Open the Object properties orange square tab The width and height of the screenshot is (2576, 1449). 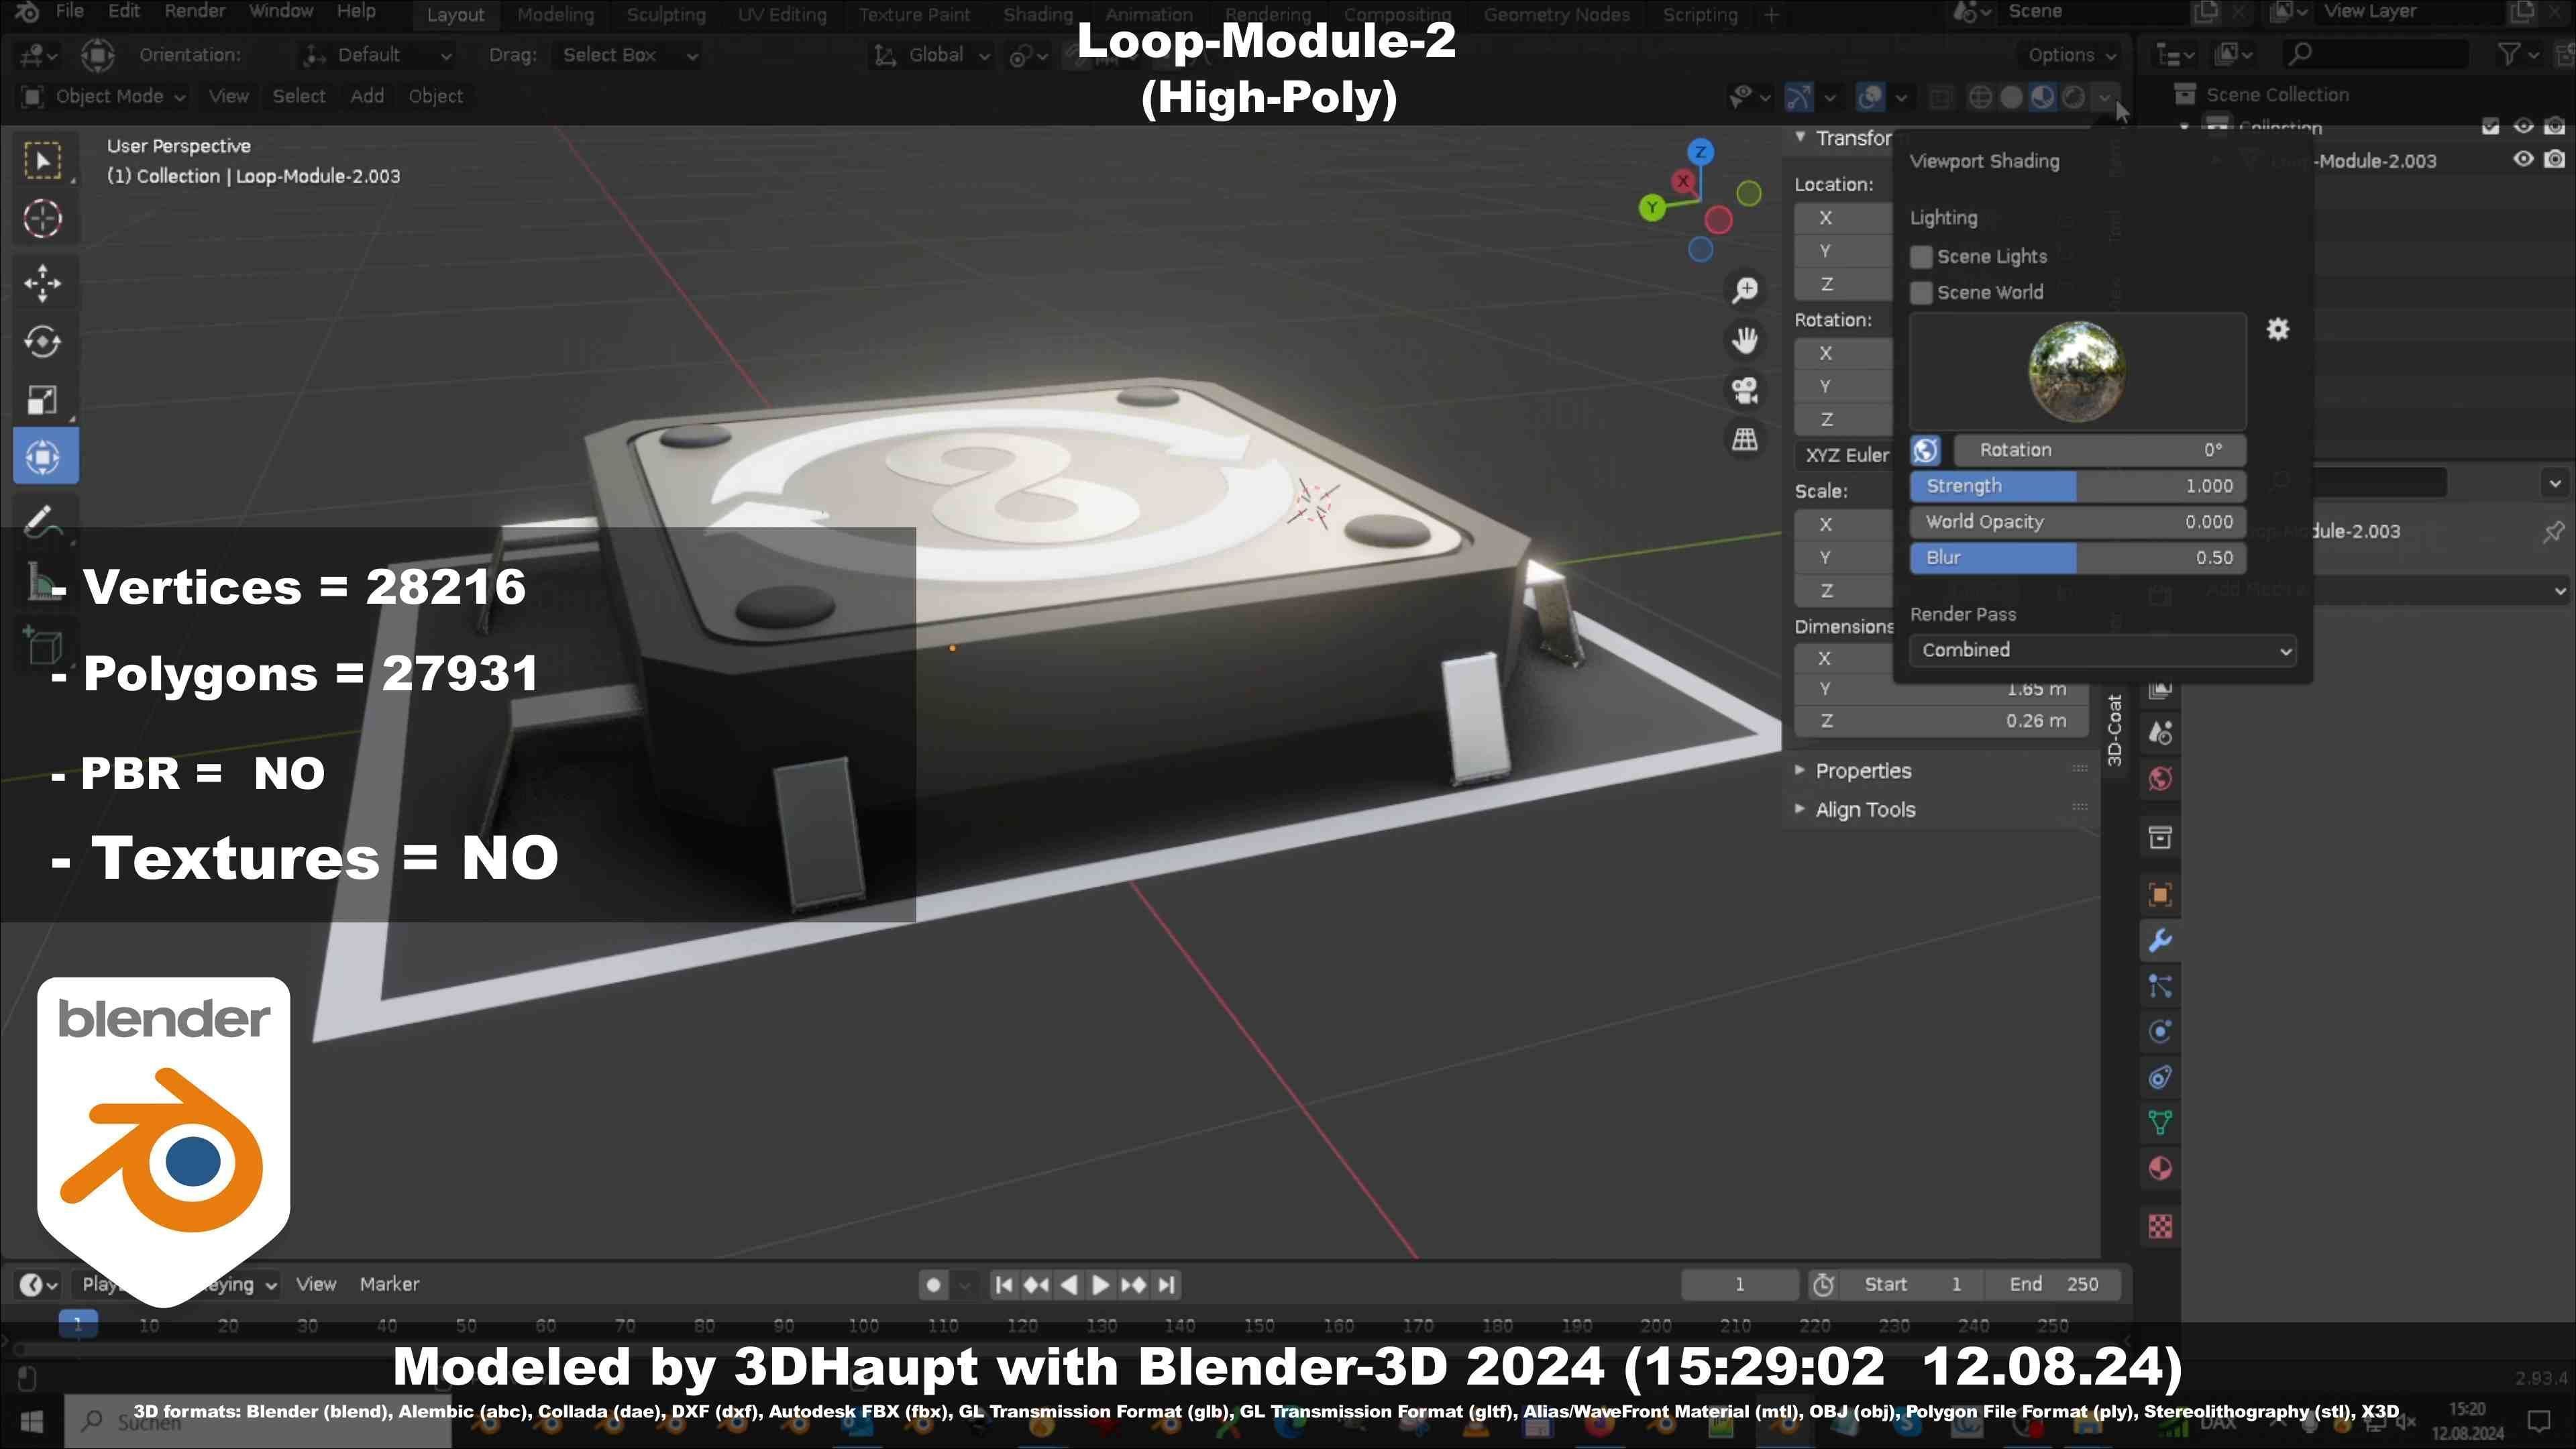pyautogui.click(x=2160, y=895)
